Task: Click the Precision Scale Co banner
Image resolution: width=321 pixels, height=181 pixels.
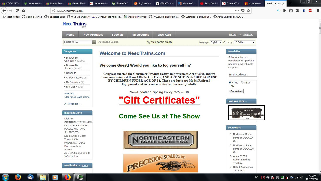Action: [160, 163]
